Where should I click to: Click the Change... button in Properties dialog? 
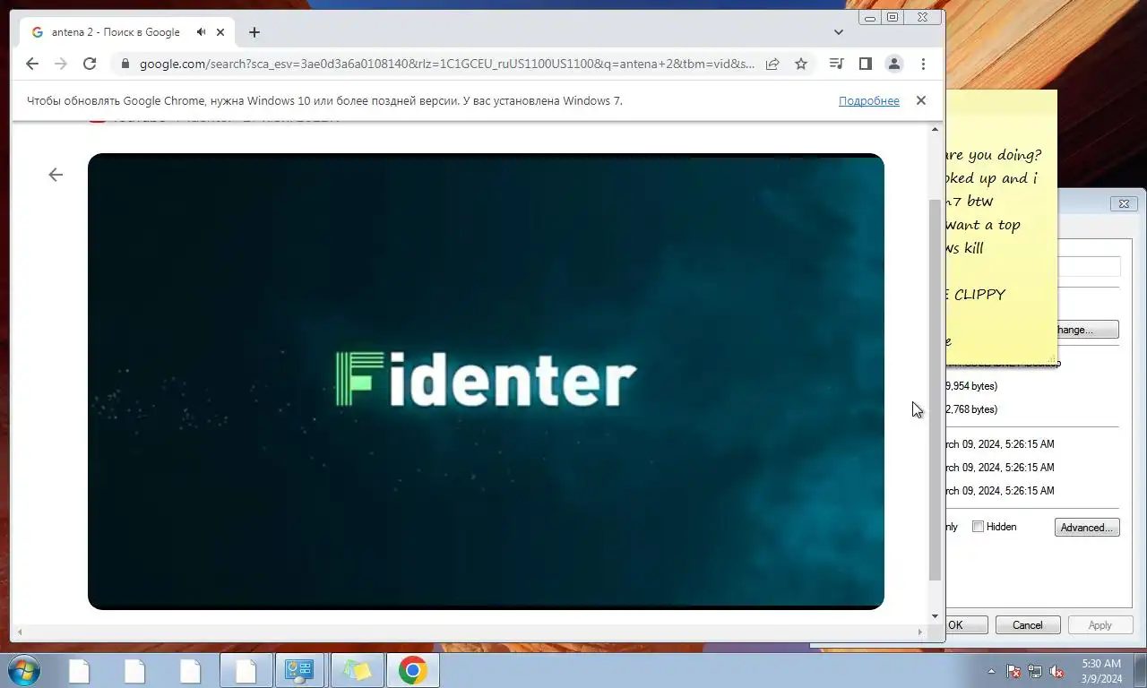(1087, 330)
